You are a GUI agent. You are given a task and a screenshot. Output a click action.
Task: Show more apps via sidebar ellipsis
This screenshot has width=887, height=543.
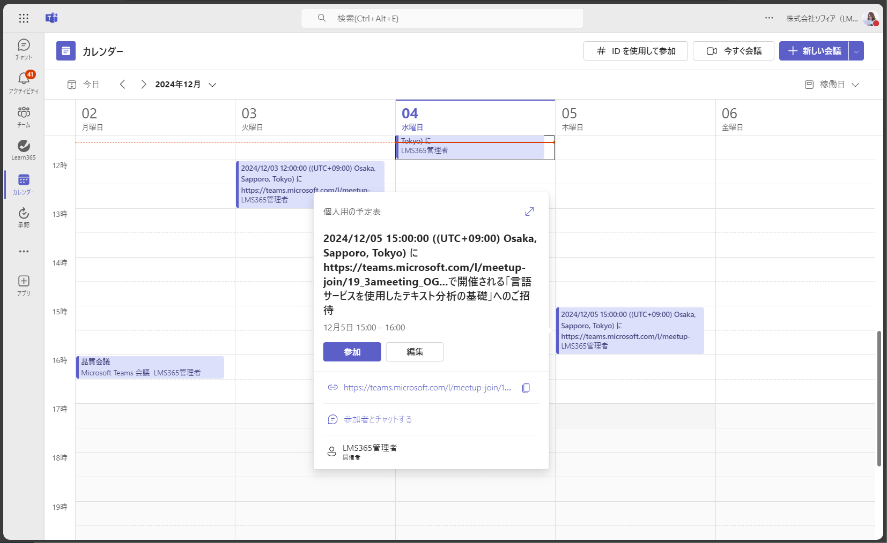[x=24, y=251]
